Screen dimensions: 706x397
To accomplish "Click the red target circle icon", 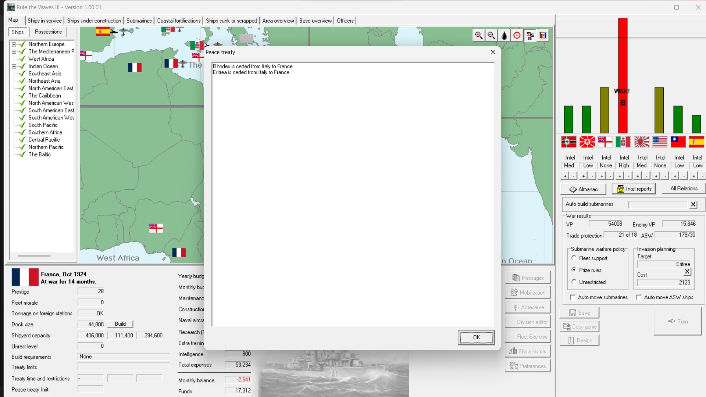I will [517, 35].
